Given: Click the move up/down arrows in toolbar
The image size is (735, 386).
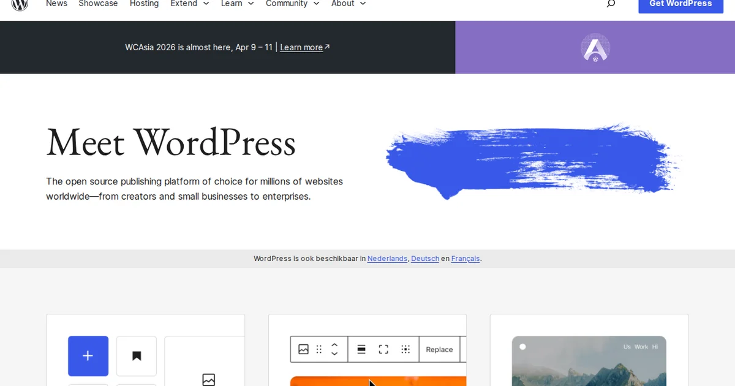Looking at the screenshot, I should [x=334, y=349].
